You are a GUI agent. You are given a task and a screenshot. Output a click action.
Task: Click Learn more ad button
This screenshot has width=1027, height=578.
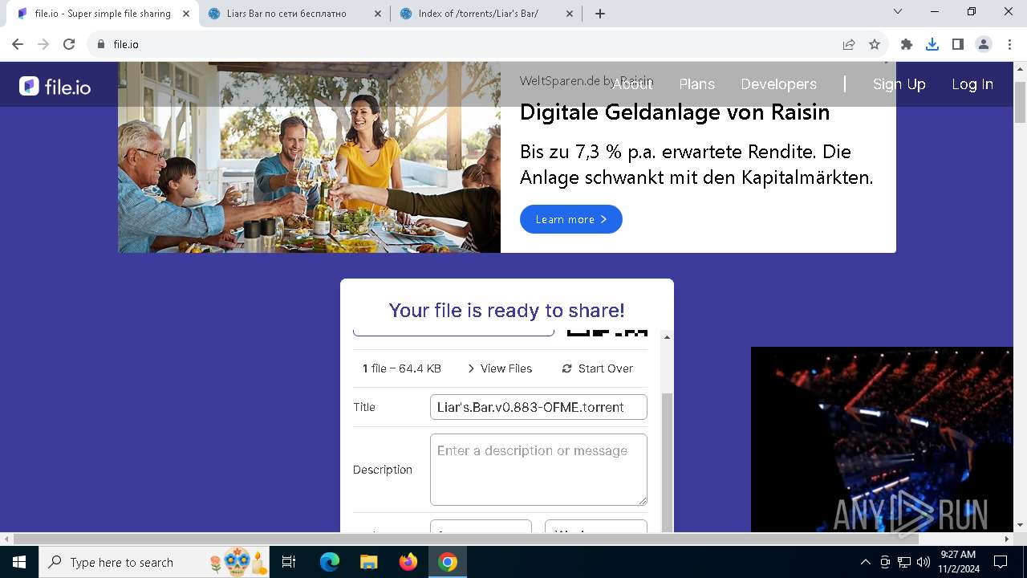coord(571,219)
